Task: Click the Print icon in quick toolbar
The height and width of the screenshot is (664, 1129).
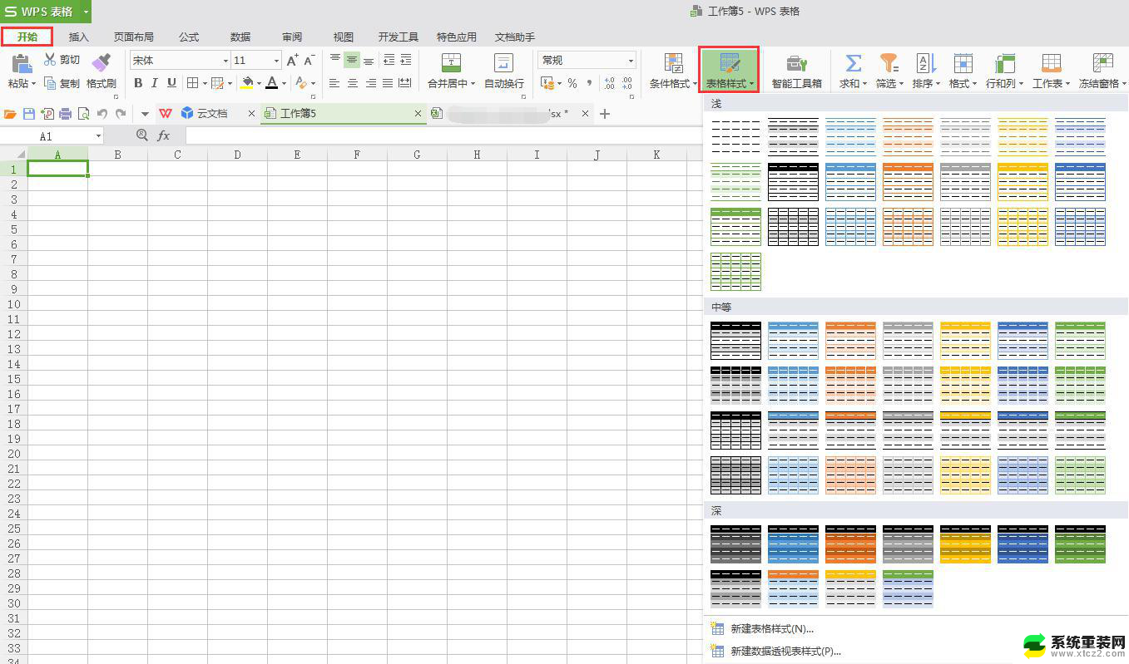Action: 65,114
